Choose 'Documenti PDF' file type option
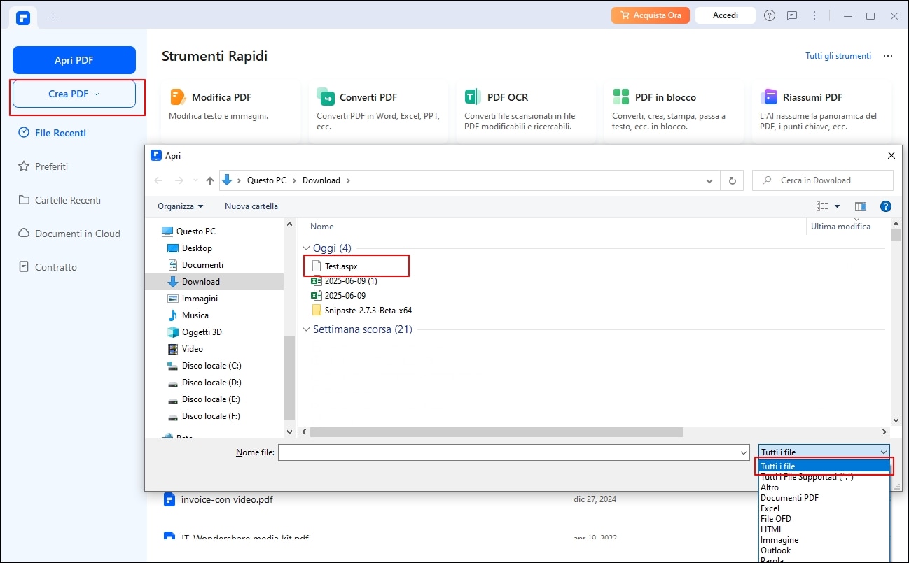The width and height of the screenshot is (909, 563). 824,498
